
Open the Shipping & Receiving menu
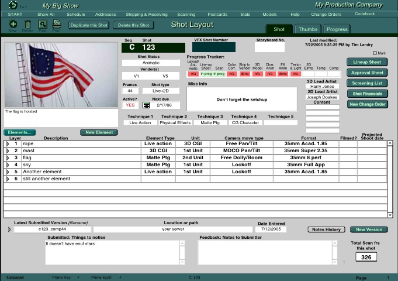pos(146,13)
